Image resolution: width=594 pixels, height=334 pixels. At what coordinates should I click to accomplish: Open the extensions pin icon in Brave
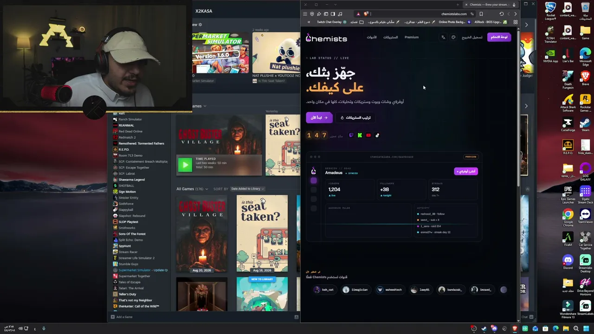point(319,14)
